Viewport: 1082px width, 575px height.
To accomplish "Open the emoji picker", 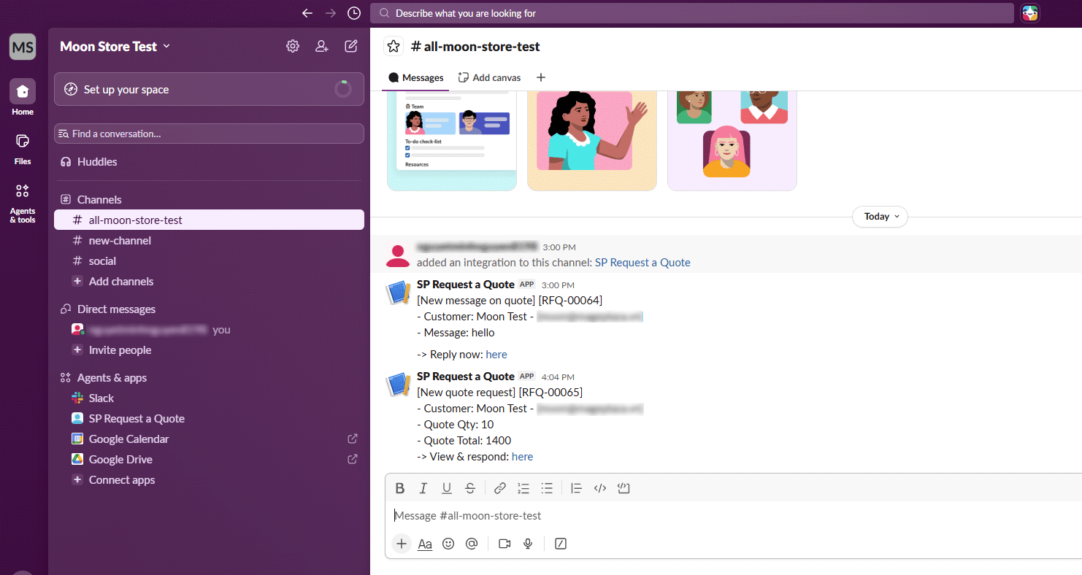I will (448, 544).
